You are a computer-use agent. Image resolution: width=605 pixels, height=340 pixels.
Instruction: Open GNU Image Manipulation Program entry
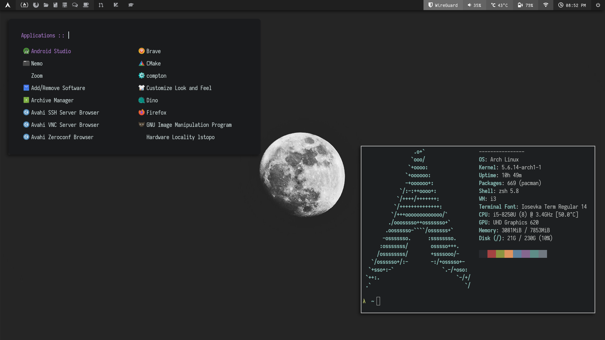pos(189,125)
